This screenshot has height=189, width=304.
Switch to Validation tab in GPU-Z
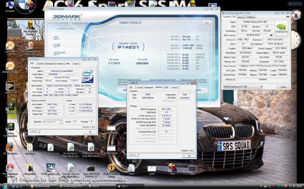(251, 17)
